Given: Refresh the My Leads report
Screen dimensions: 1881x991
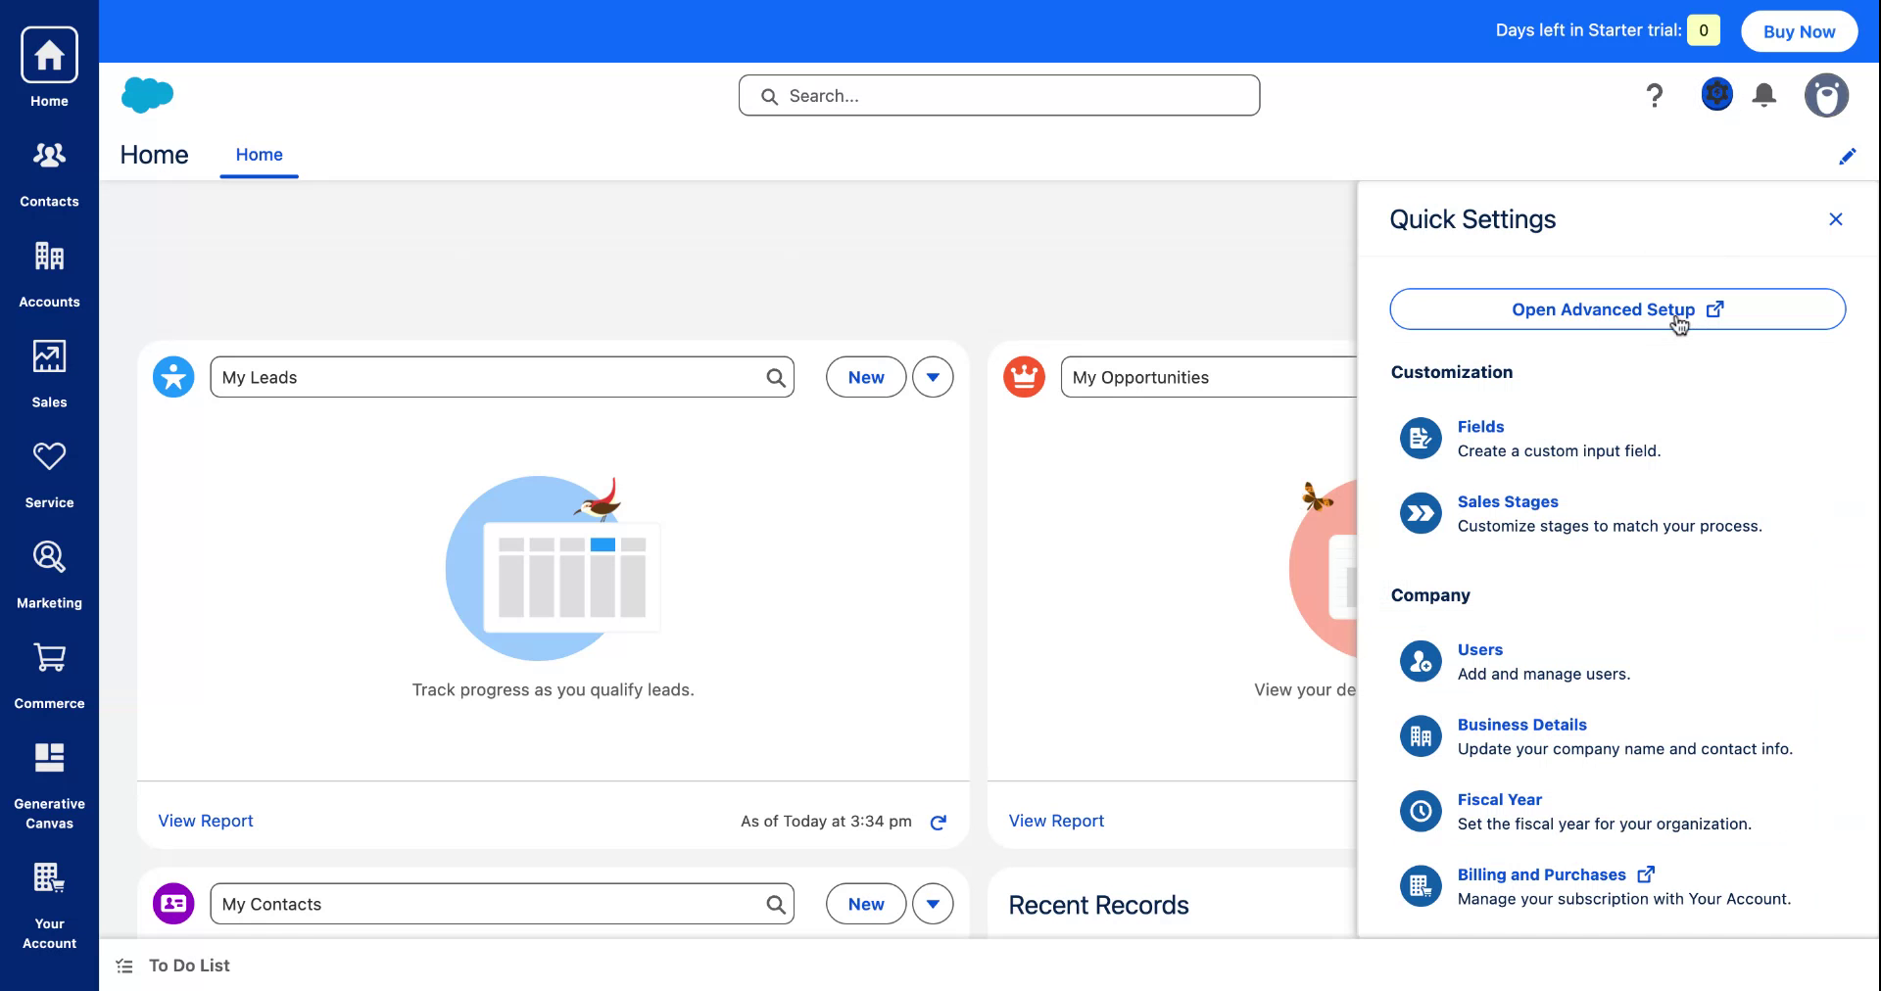Looking at the screenshot, I should 938,823.
